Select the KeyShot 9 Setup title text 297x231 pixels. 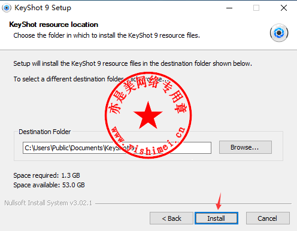[43, 8]
